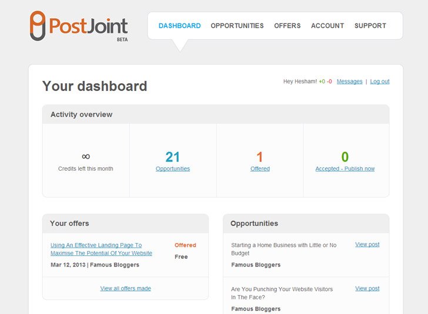Screen dimensions: 428x314
Task: Click the red -0 counter
Action: [329, 82]
